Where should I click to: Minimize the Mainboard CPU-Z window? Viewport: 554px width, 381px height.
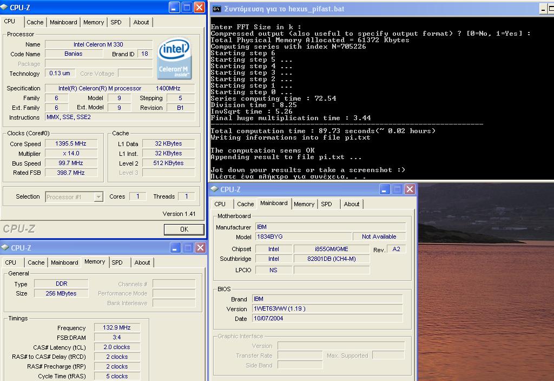coord(385,189)
